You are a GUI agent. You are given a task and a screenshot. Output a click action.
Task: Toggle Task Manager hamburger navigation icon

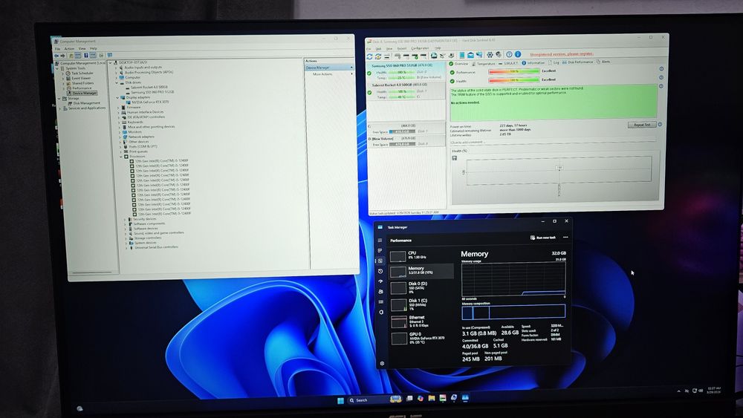click(380, 240)
